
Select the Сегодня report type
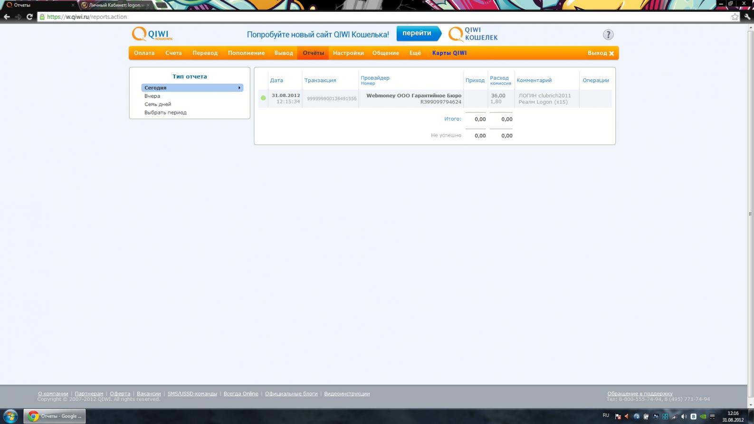(192, 88)
